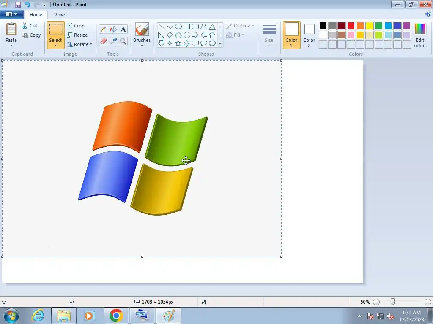Click the Zoom out minus button
The width and height of the screenshot is (433, 324).
376,302
